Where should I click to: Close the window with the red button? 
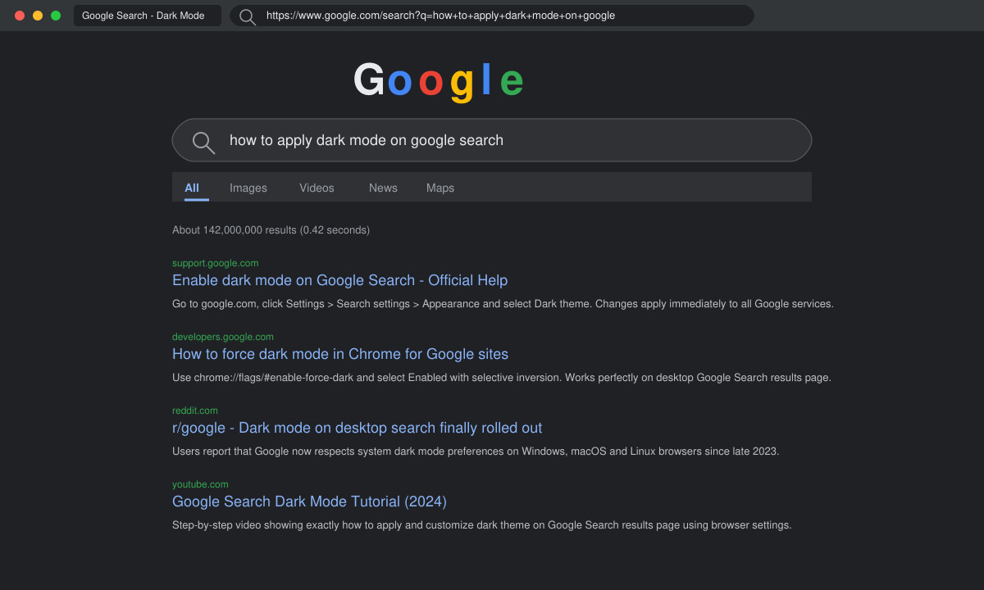[x=20, y=16]
